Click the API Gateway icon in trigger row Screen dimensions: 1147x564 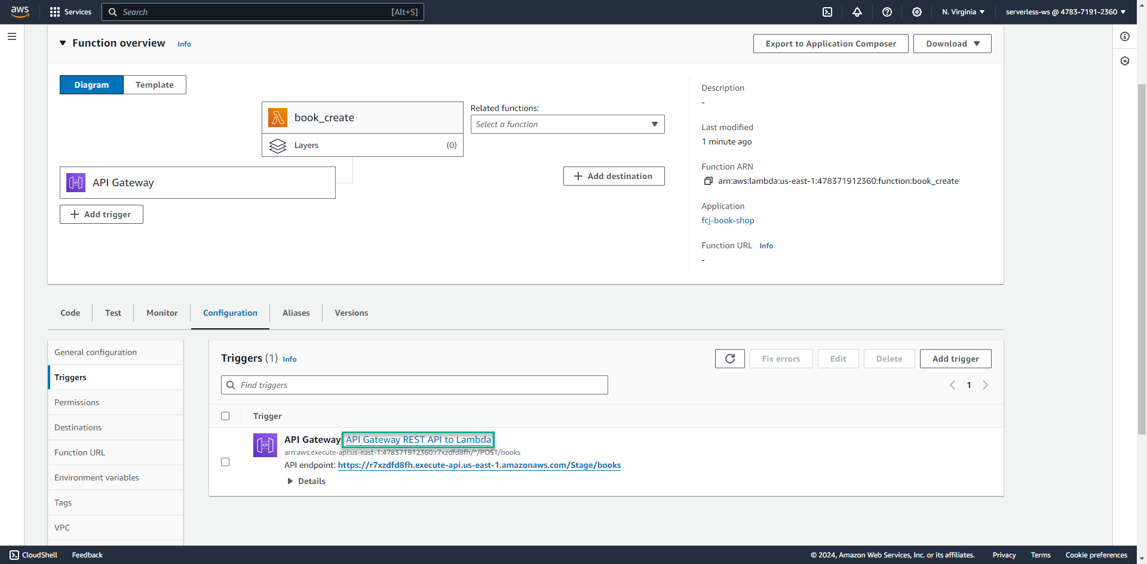265,445
